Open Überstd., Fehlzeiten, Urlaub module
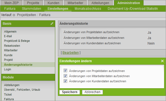Image resolution: width=166 pixels, height=101 pixels. click(22, 90)
